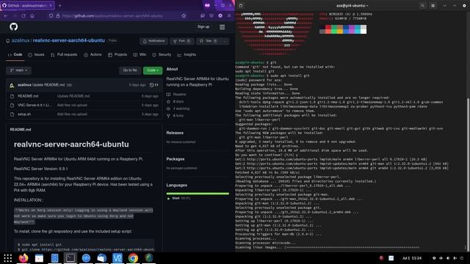Open the Actions tab
This screenshot has height=264, width=470.
(x=93, y=55)
